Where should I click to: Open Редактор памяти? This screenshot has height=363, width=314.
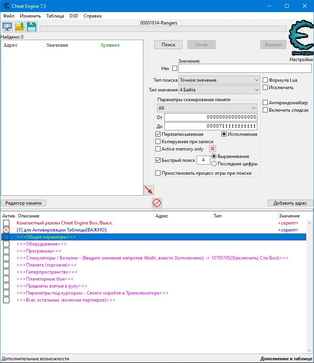(23, 203)
